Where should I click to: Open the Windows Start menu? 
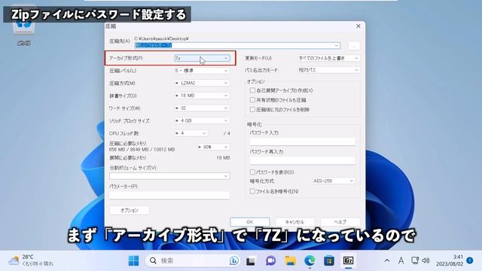(x=133, y=260)
